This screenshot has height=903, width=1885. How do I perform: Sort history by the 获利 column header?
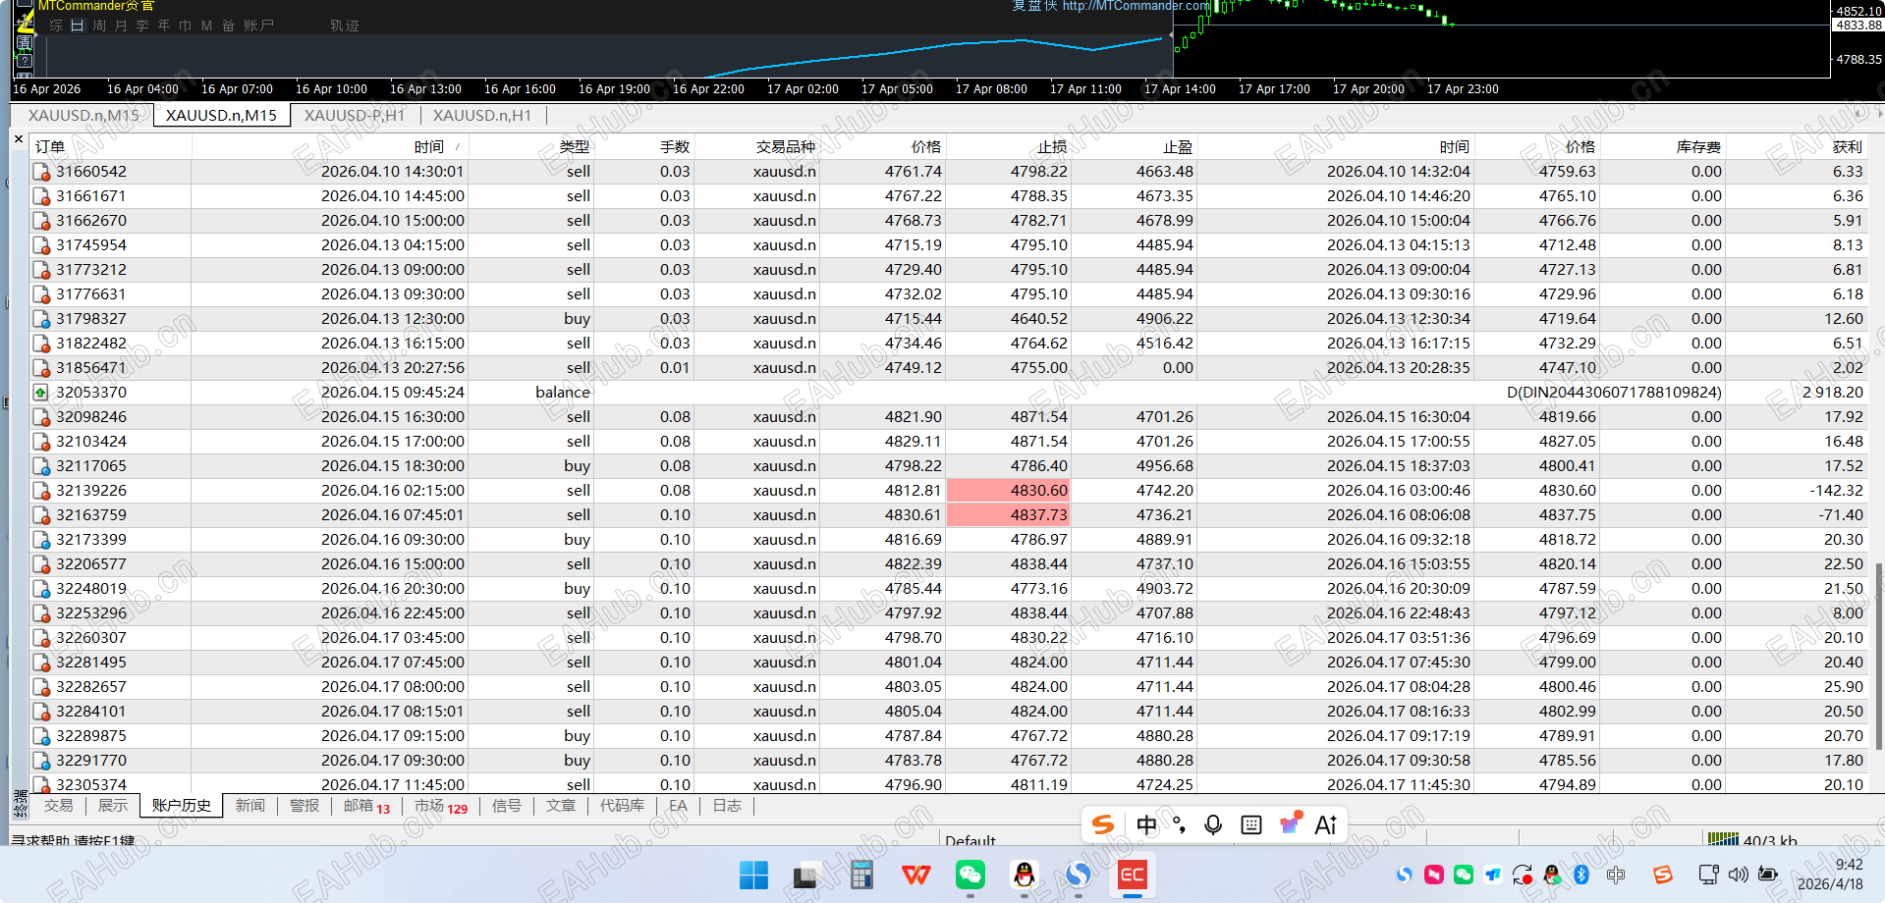tap(1797, 146)
